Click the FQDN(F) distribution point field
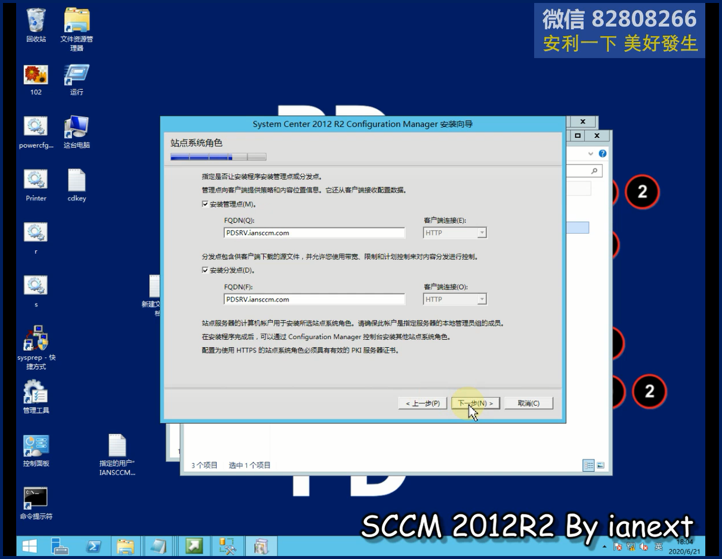This screenshot has width=722, height=559. point(314,299)
